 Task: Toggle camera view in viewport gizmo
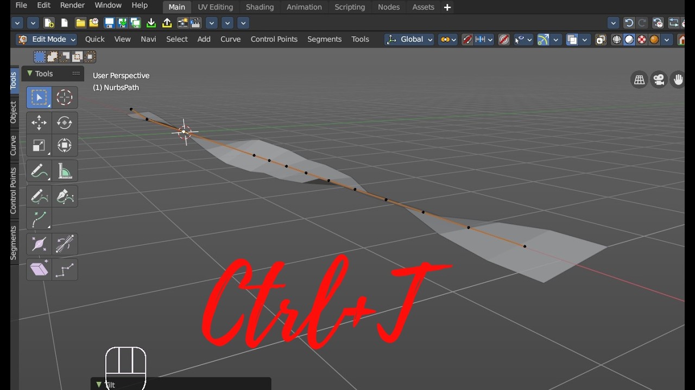[659, 80]
